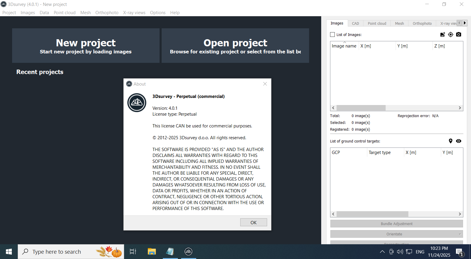Switch to the Mesh panel tab
471x259 pixels.
[399, 24]
